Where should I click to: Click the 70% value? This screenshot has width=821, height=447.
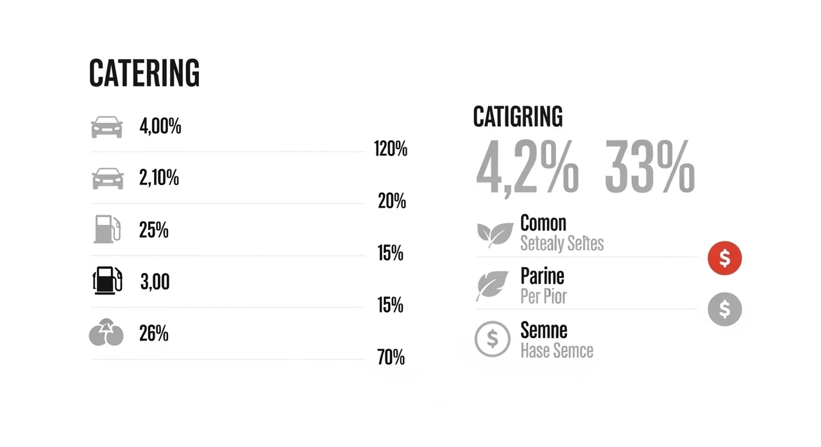tap(391, 357)
